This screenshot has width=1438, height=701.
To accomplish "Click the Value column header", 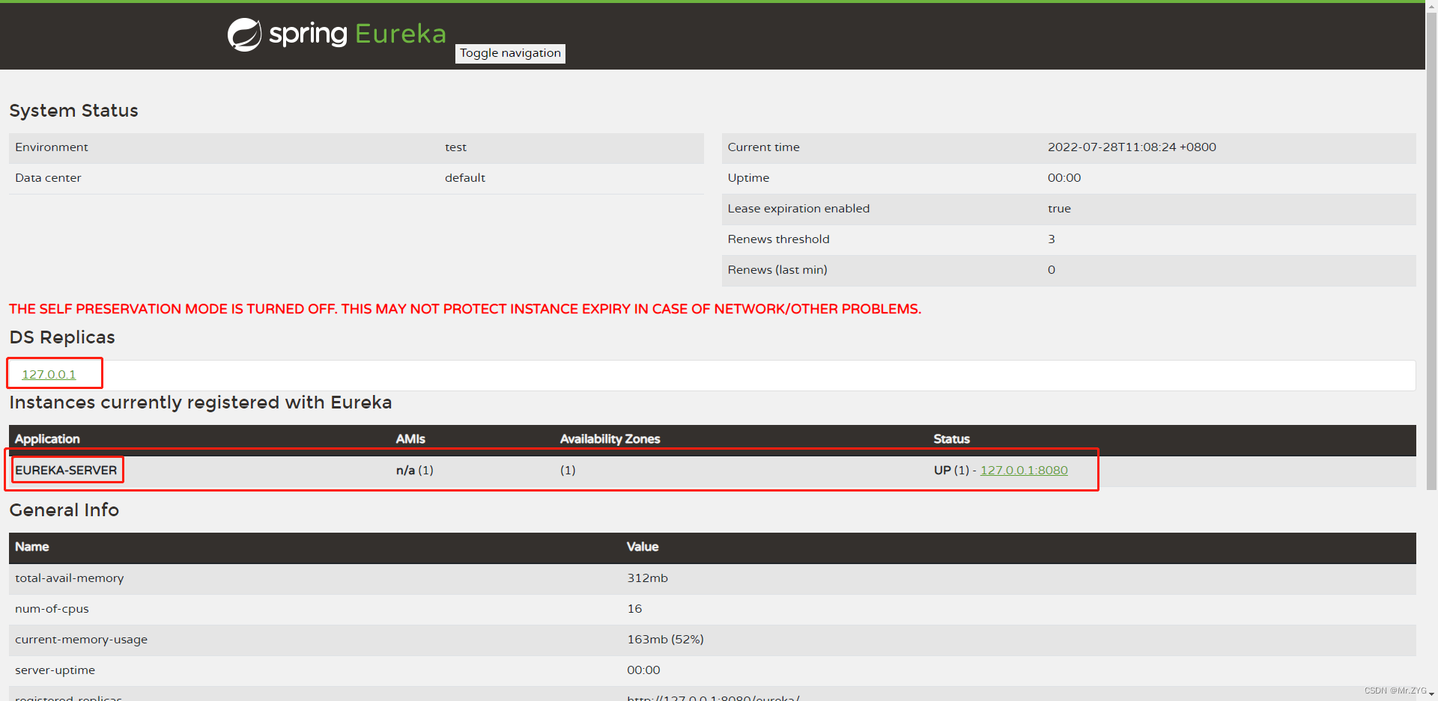I will click(x=643, y=547).
